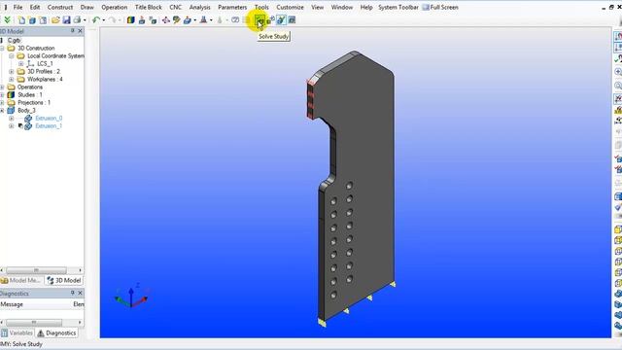This screenshot has width=622, height=350.
Task: Click the Solve Study toolbar icon
Action: pos(259,19)
